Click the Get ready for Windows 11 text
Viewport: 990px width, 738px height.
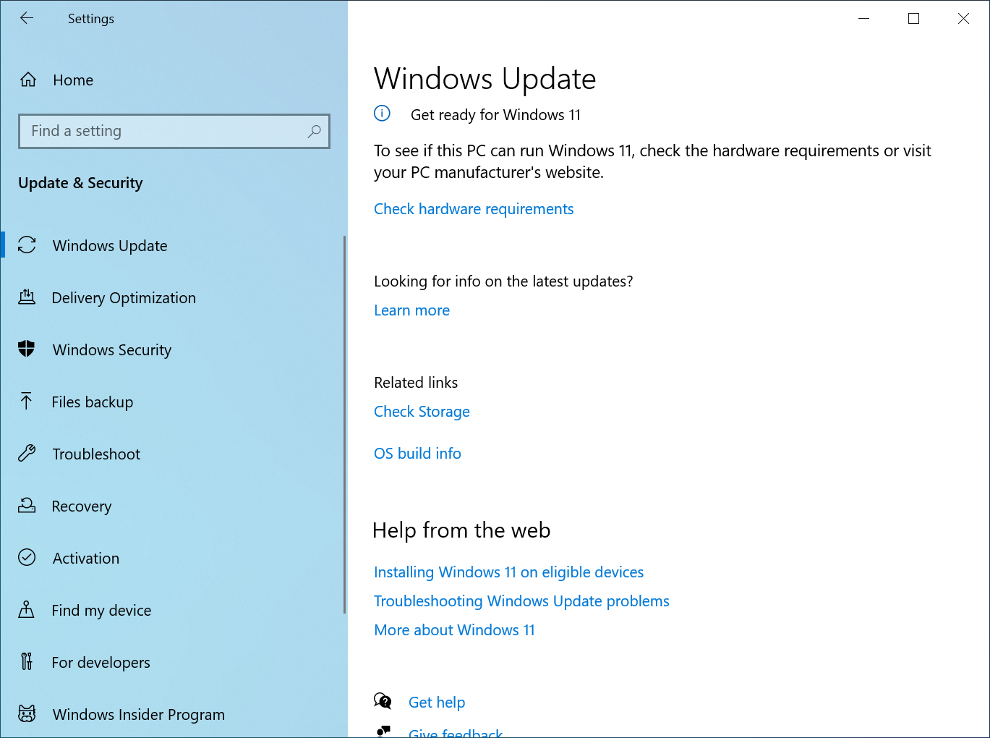[x=495, y=115]
